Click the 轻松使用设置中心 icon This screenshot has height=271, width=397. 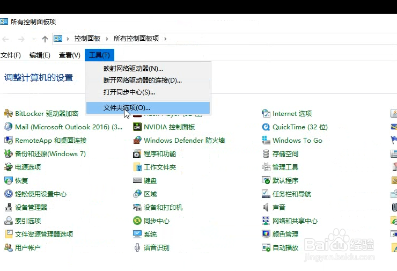[9, 194]
